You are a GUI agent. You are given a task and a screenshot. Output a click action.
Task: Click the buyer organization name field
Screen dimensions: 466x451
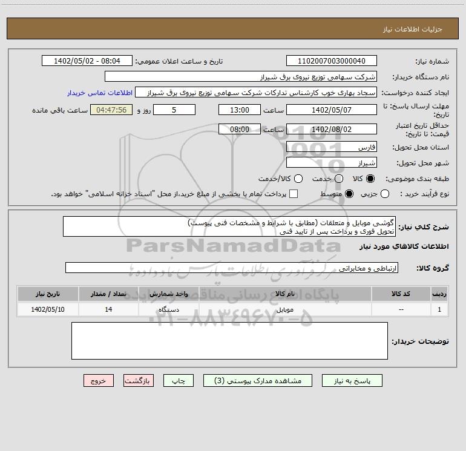tap(241, 76)
